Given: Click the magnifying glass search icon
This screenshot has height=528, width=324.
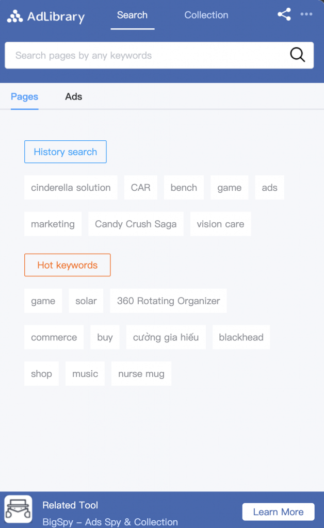Looking at the screenshot, I should [x=297, y=55].
